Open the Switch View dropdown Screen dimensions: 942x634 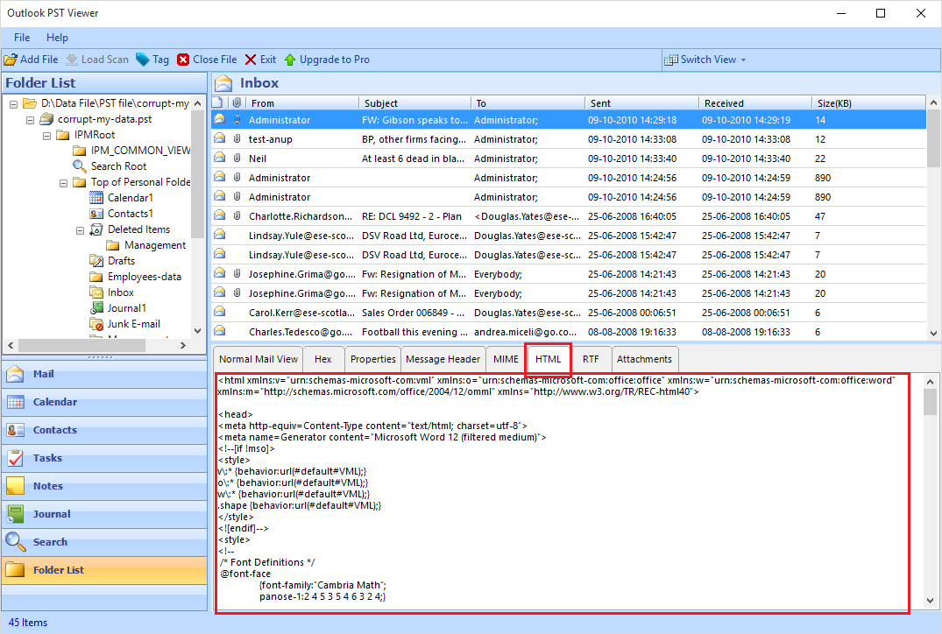pos(705,60)
